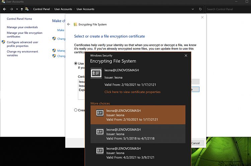Go up one level with up arrow
This screenshot has width=251, height=166.
[x=22, y=9]
